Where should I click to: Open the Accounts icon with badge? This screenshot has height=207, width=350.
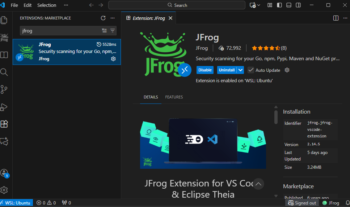pyautogui.click(x=4, y=173)
